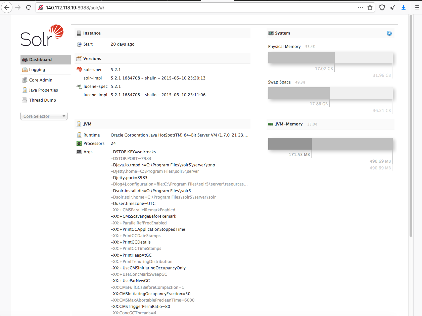Click the -XX:CMSTriggerPermRatio=80 argument
Screen dimensions: 422x316
(x=140, y=307)
